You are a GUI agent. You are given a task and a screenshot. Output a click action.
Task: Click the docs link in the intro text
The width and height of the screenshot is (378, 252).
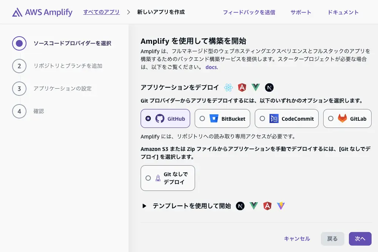211,67
